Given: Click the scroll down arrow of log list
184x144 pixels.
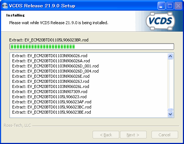Looking at the screenshot, I should (170, 114).
